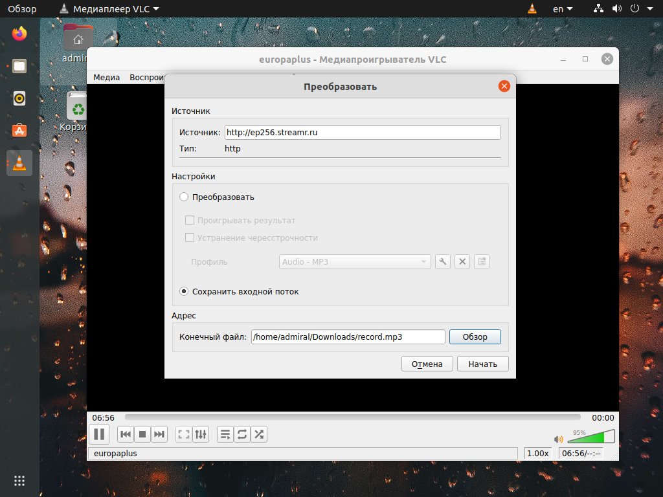Open Firefox from the dock

19,34
